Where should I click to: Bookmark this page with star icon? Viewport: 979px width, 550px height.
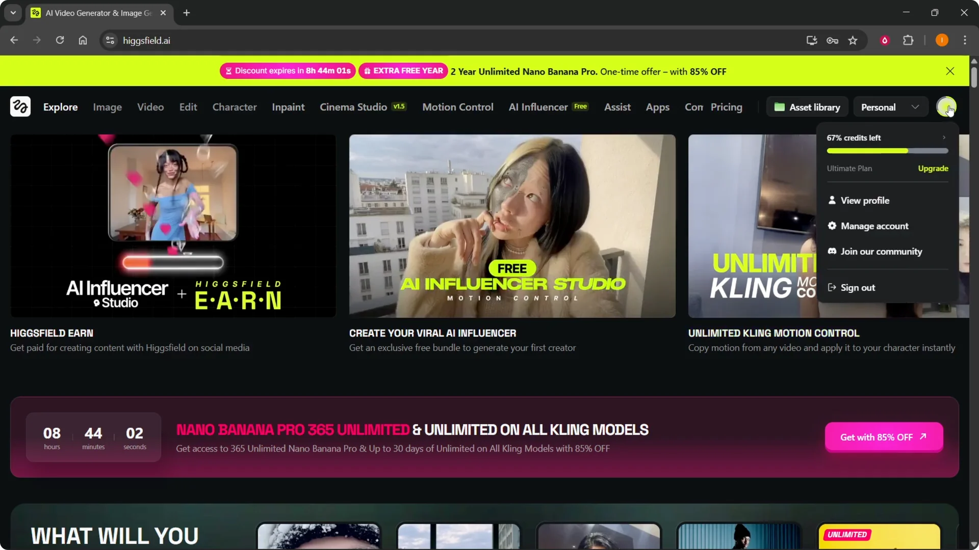853,40
